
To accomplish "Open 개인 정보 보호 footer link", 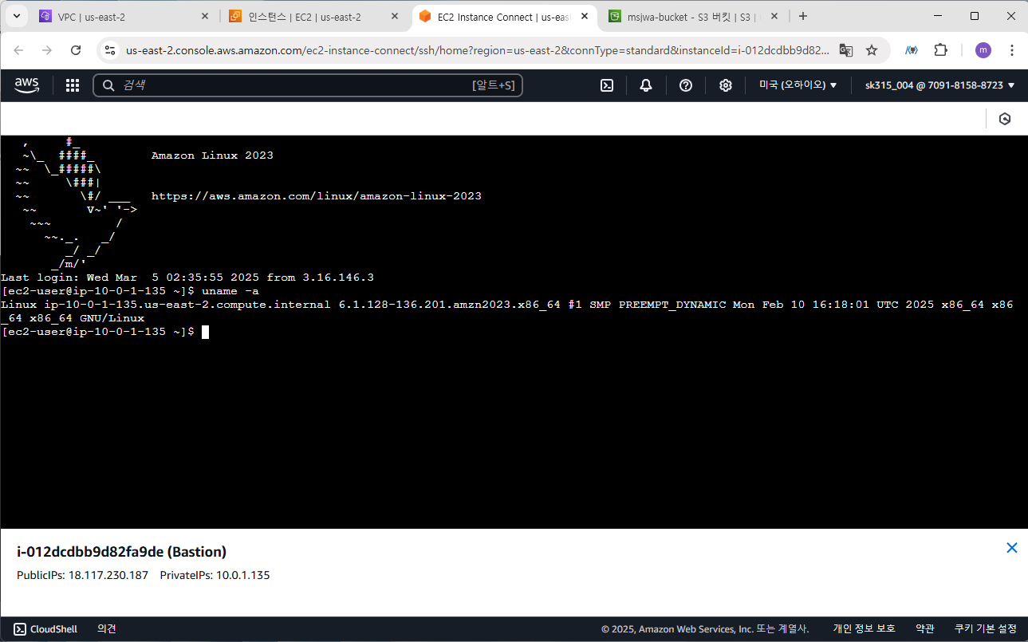I will click(x=865, y=629).
